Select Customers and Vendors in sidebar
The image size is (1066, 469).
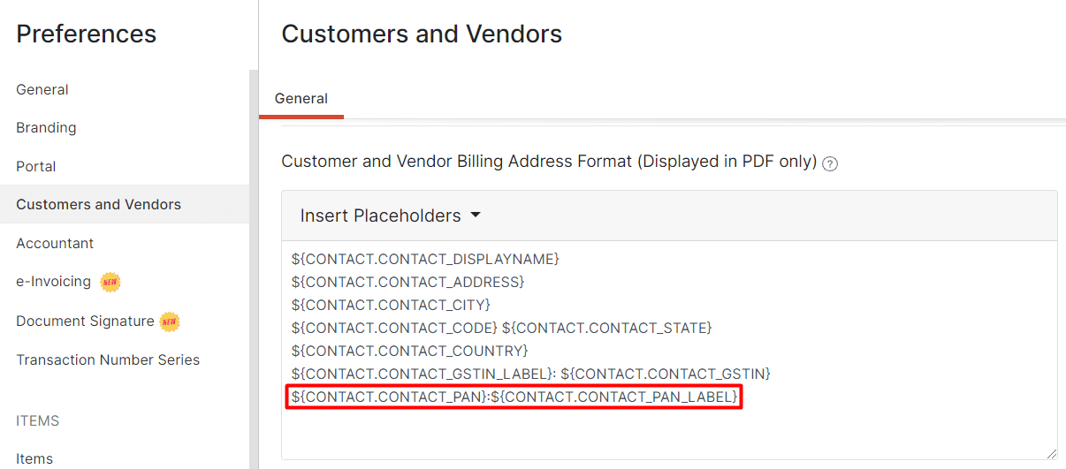tap(98, 204)
